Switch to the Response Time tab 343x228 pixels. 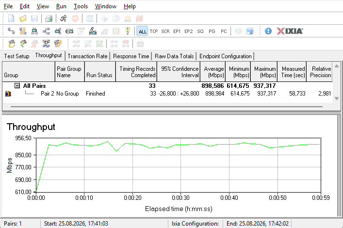point(131,56)
